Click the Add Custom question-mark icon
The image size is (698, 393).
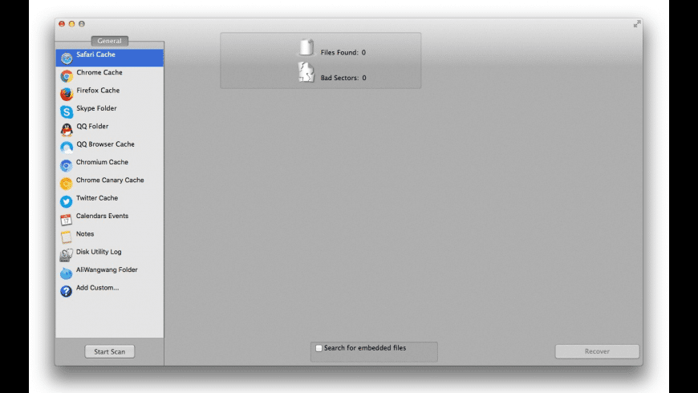tap(67, 291)
